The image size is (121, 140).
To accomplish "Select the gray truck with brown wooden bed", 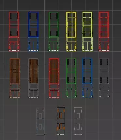I will point(33,78).
